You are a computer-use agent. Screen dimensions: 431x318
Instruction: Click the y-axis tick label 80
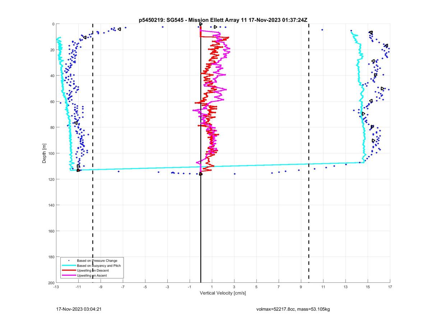52,128
